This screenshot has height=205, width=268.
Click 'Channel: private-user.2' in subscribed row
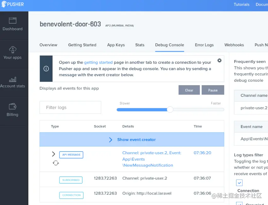click(x=145, y=178)
